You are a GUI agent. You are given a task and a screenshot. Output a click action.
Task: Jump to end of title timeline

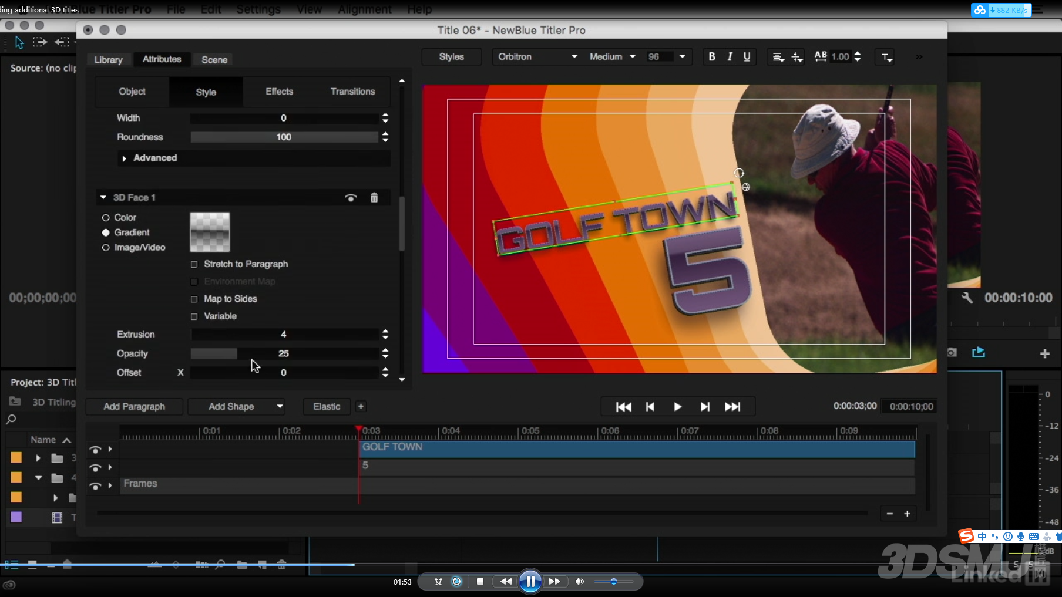(732, 407)
